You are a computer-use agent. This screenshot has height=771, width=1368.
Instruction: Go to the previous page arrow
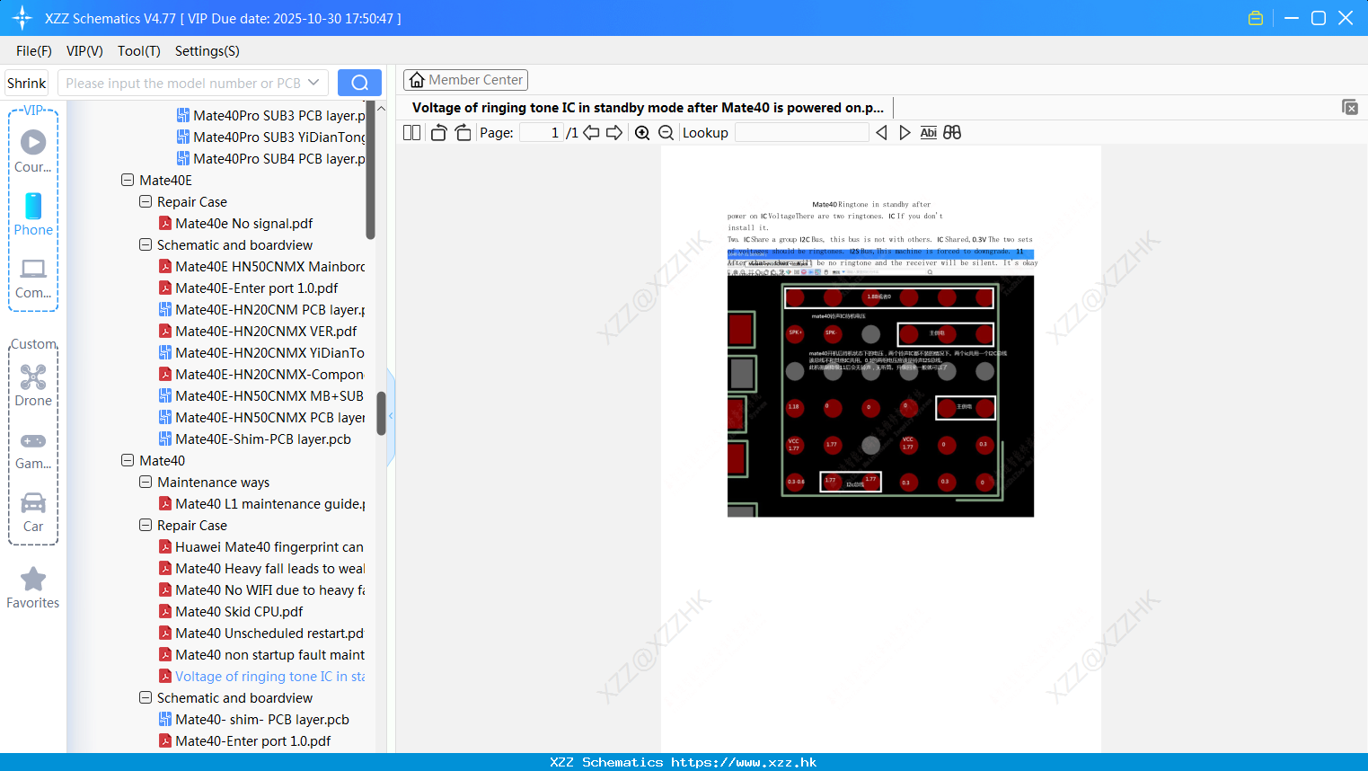pos(591,132)
